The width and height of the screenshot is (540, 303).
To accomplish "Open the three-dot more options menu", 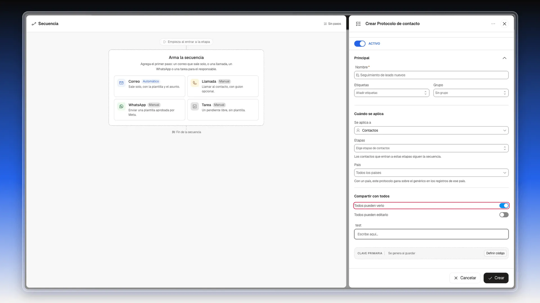I will pyautogui.click(x=493, y=24).
